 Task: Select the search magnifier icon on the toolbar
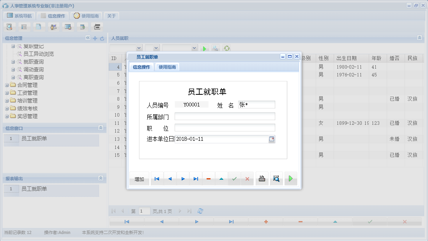click(9, 27)
